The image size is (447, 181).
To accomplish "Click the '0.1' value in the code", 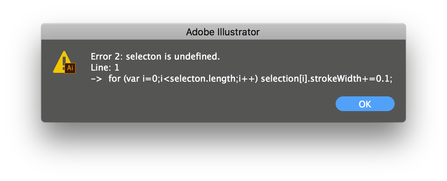I will pos(382,79).
